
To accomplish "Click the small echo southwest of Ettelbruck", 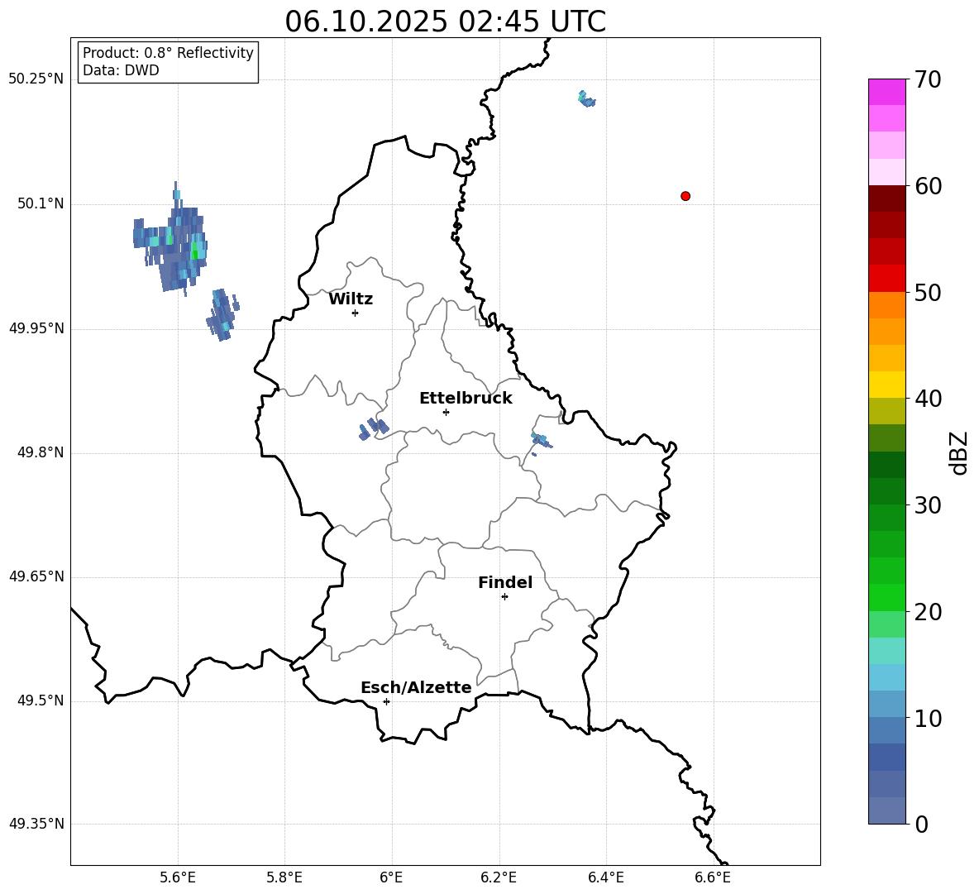I will click(374, 429).
